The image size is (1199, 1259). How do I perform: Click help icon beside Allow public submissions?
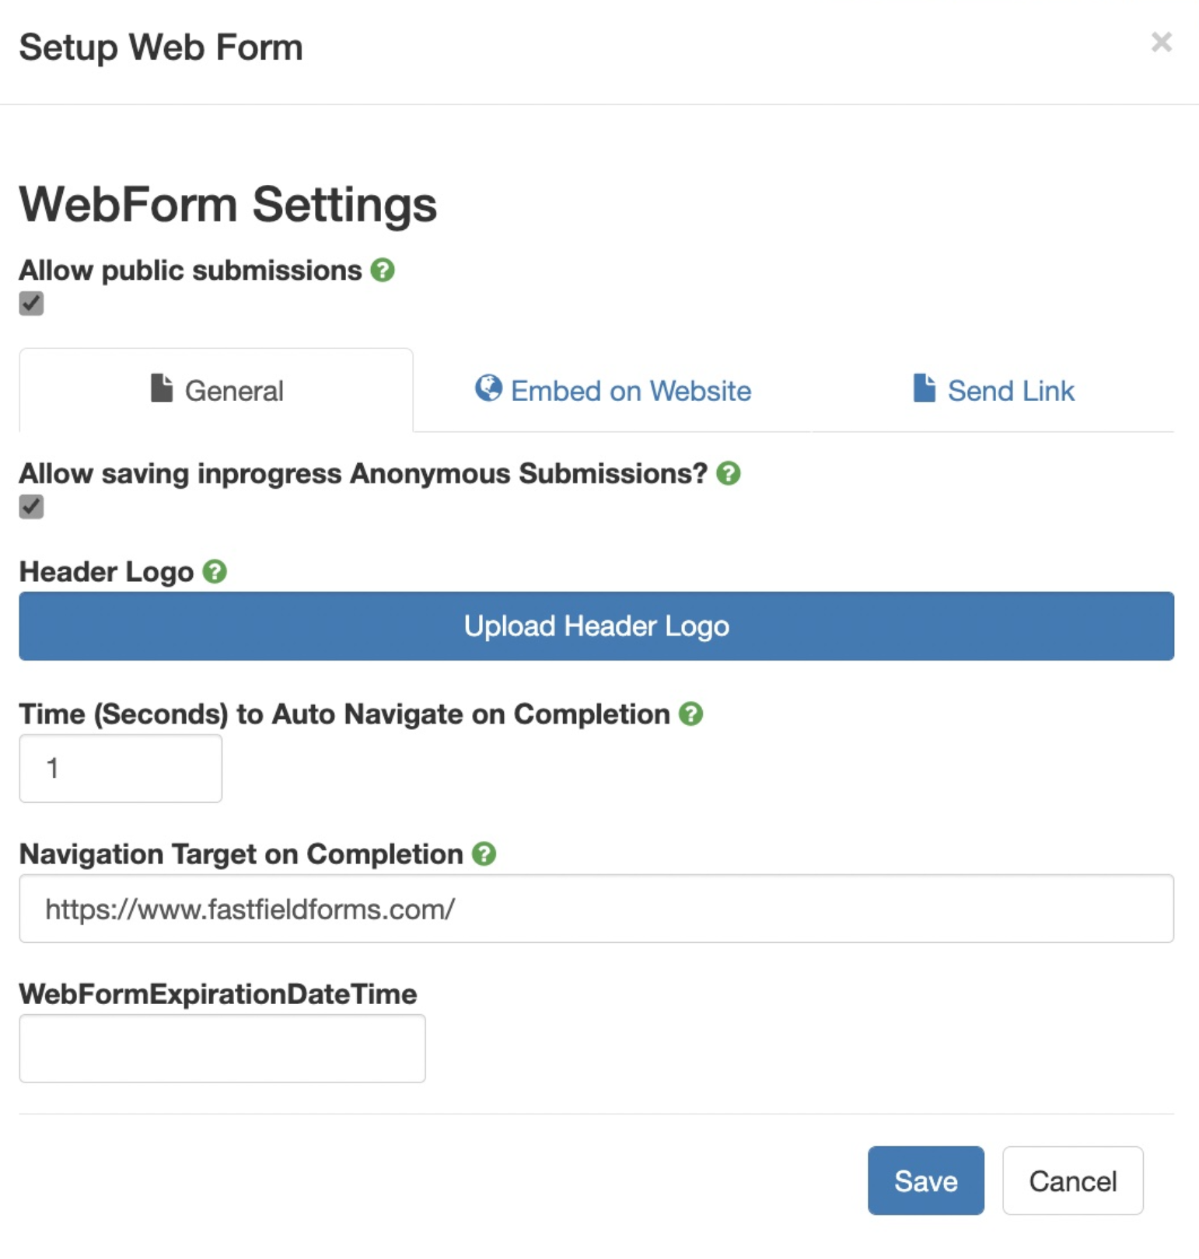383,270
